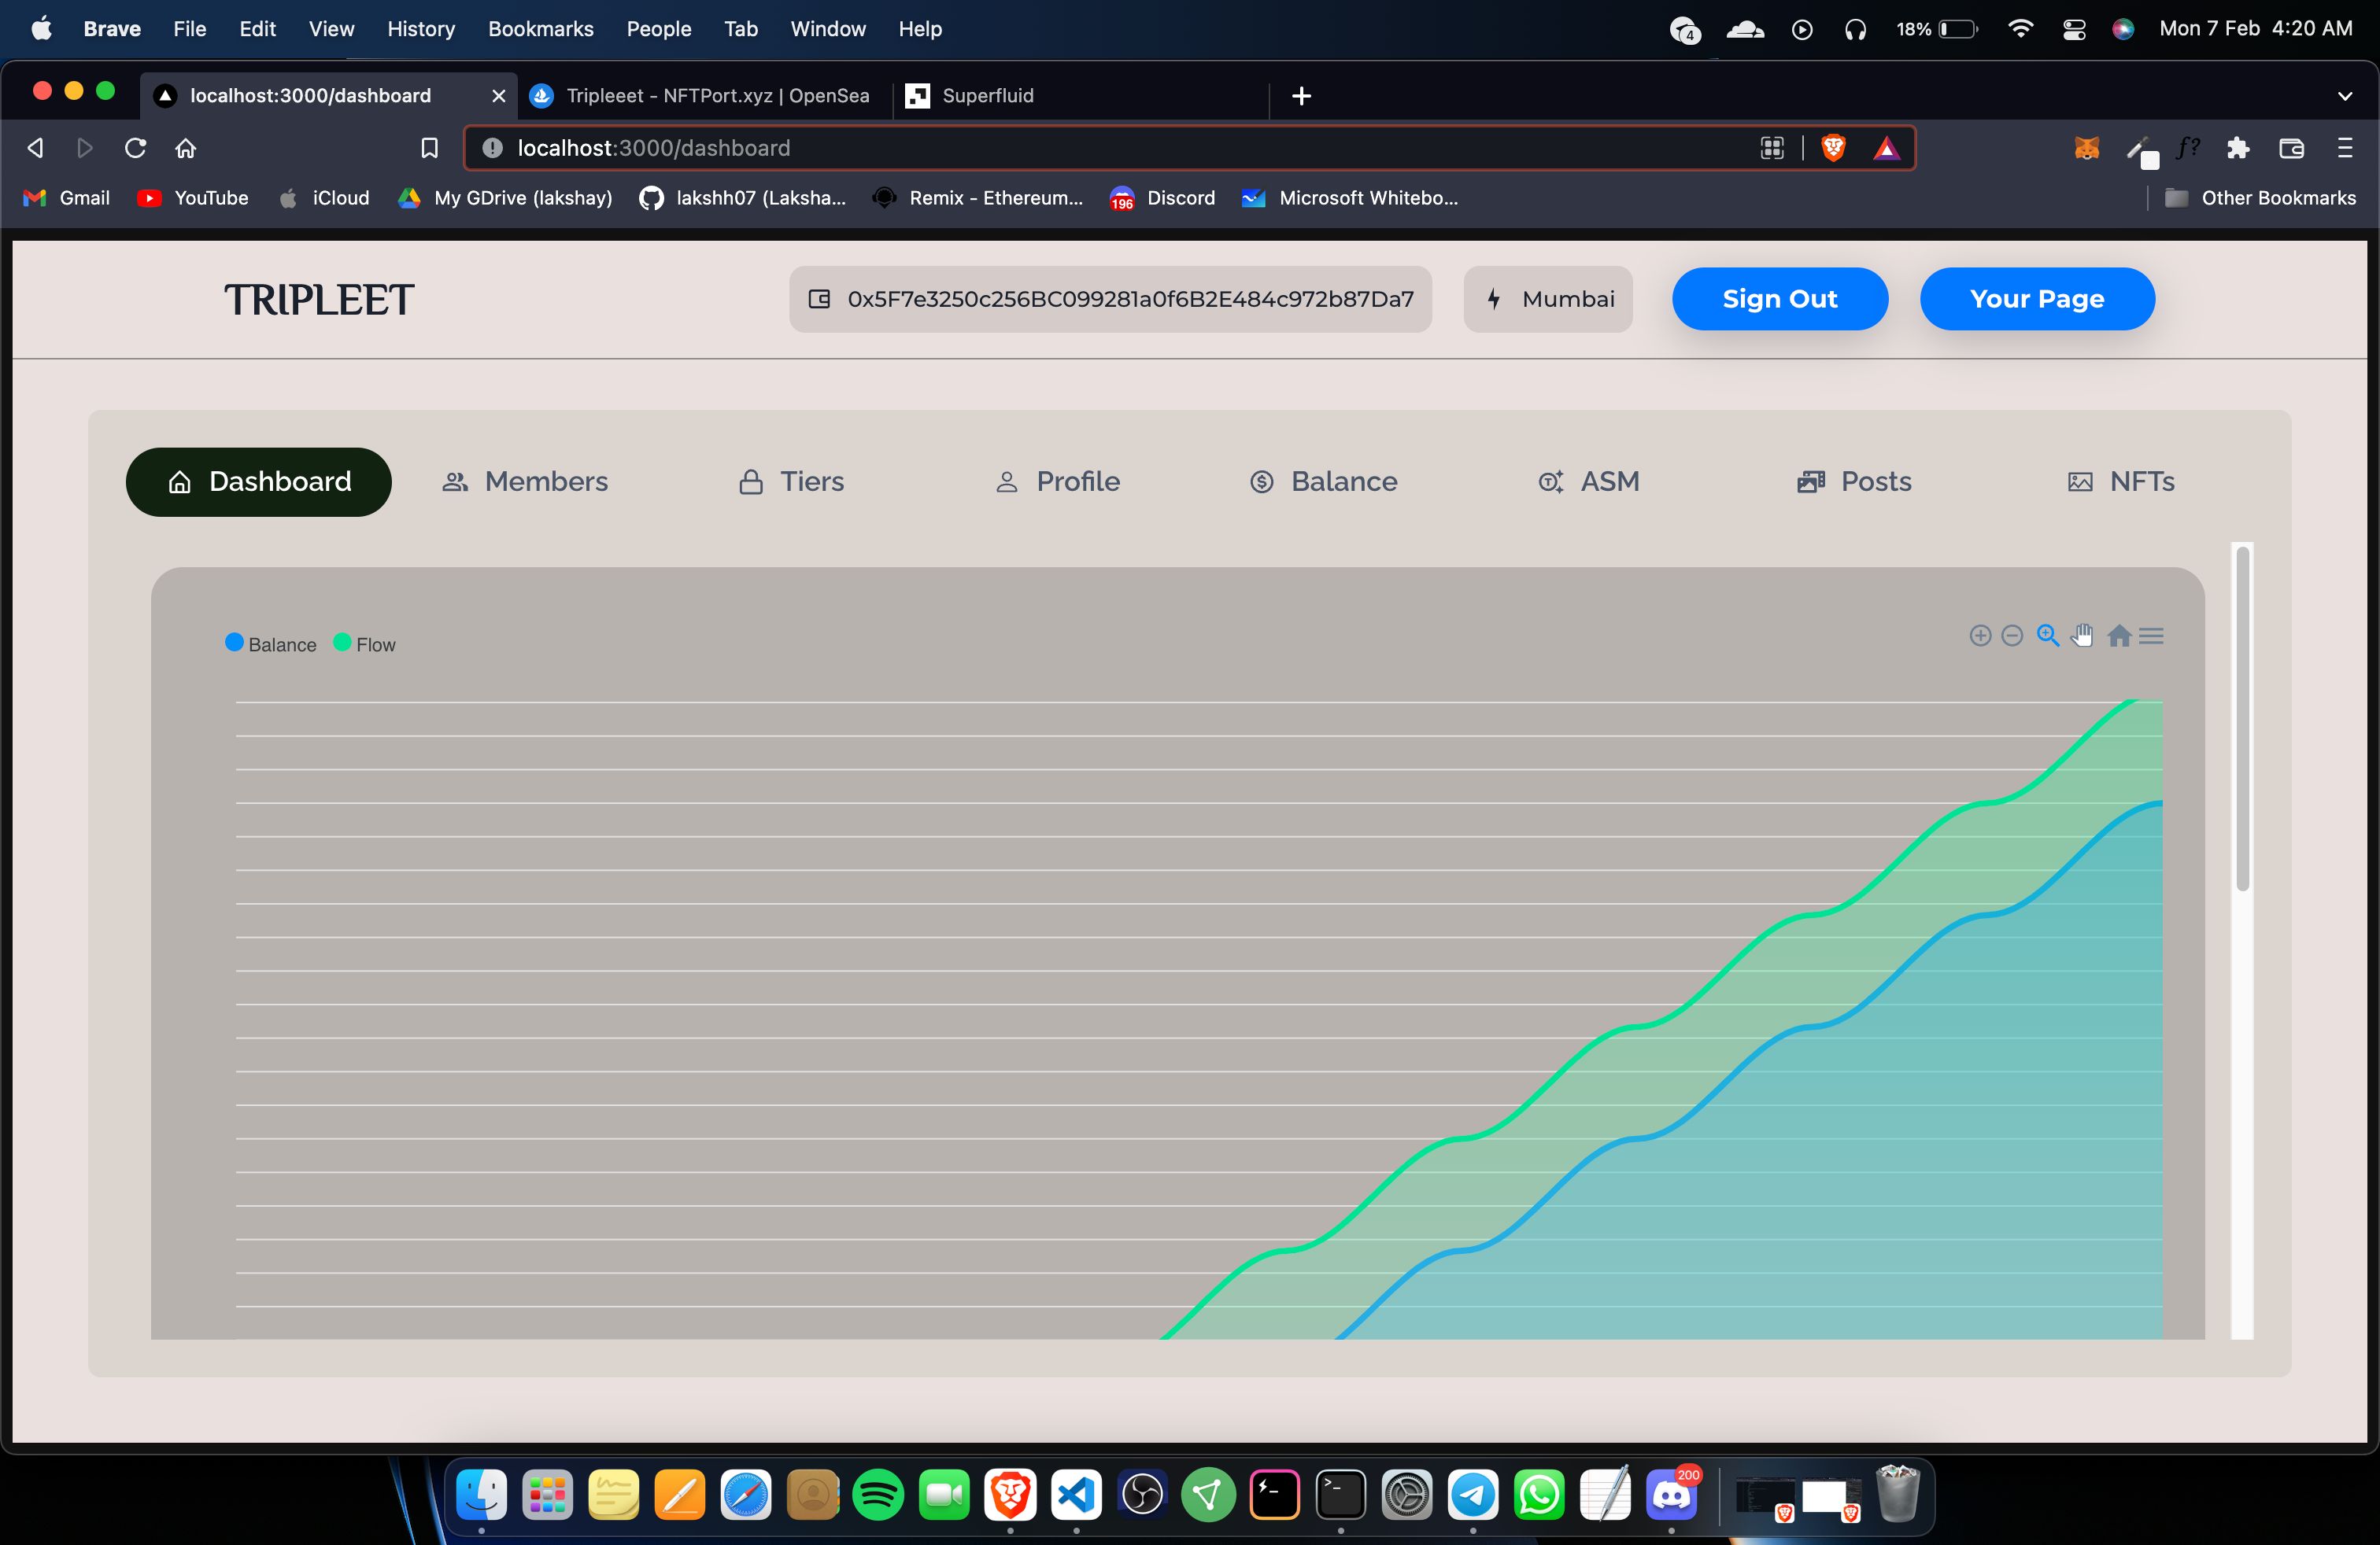Expand chart zoom-out control
The width and height of the screenshot is (2380, 1545).
2012,635
